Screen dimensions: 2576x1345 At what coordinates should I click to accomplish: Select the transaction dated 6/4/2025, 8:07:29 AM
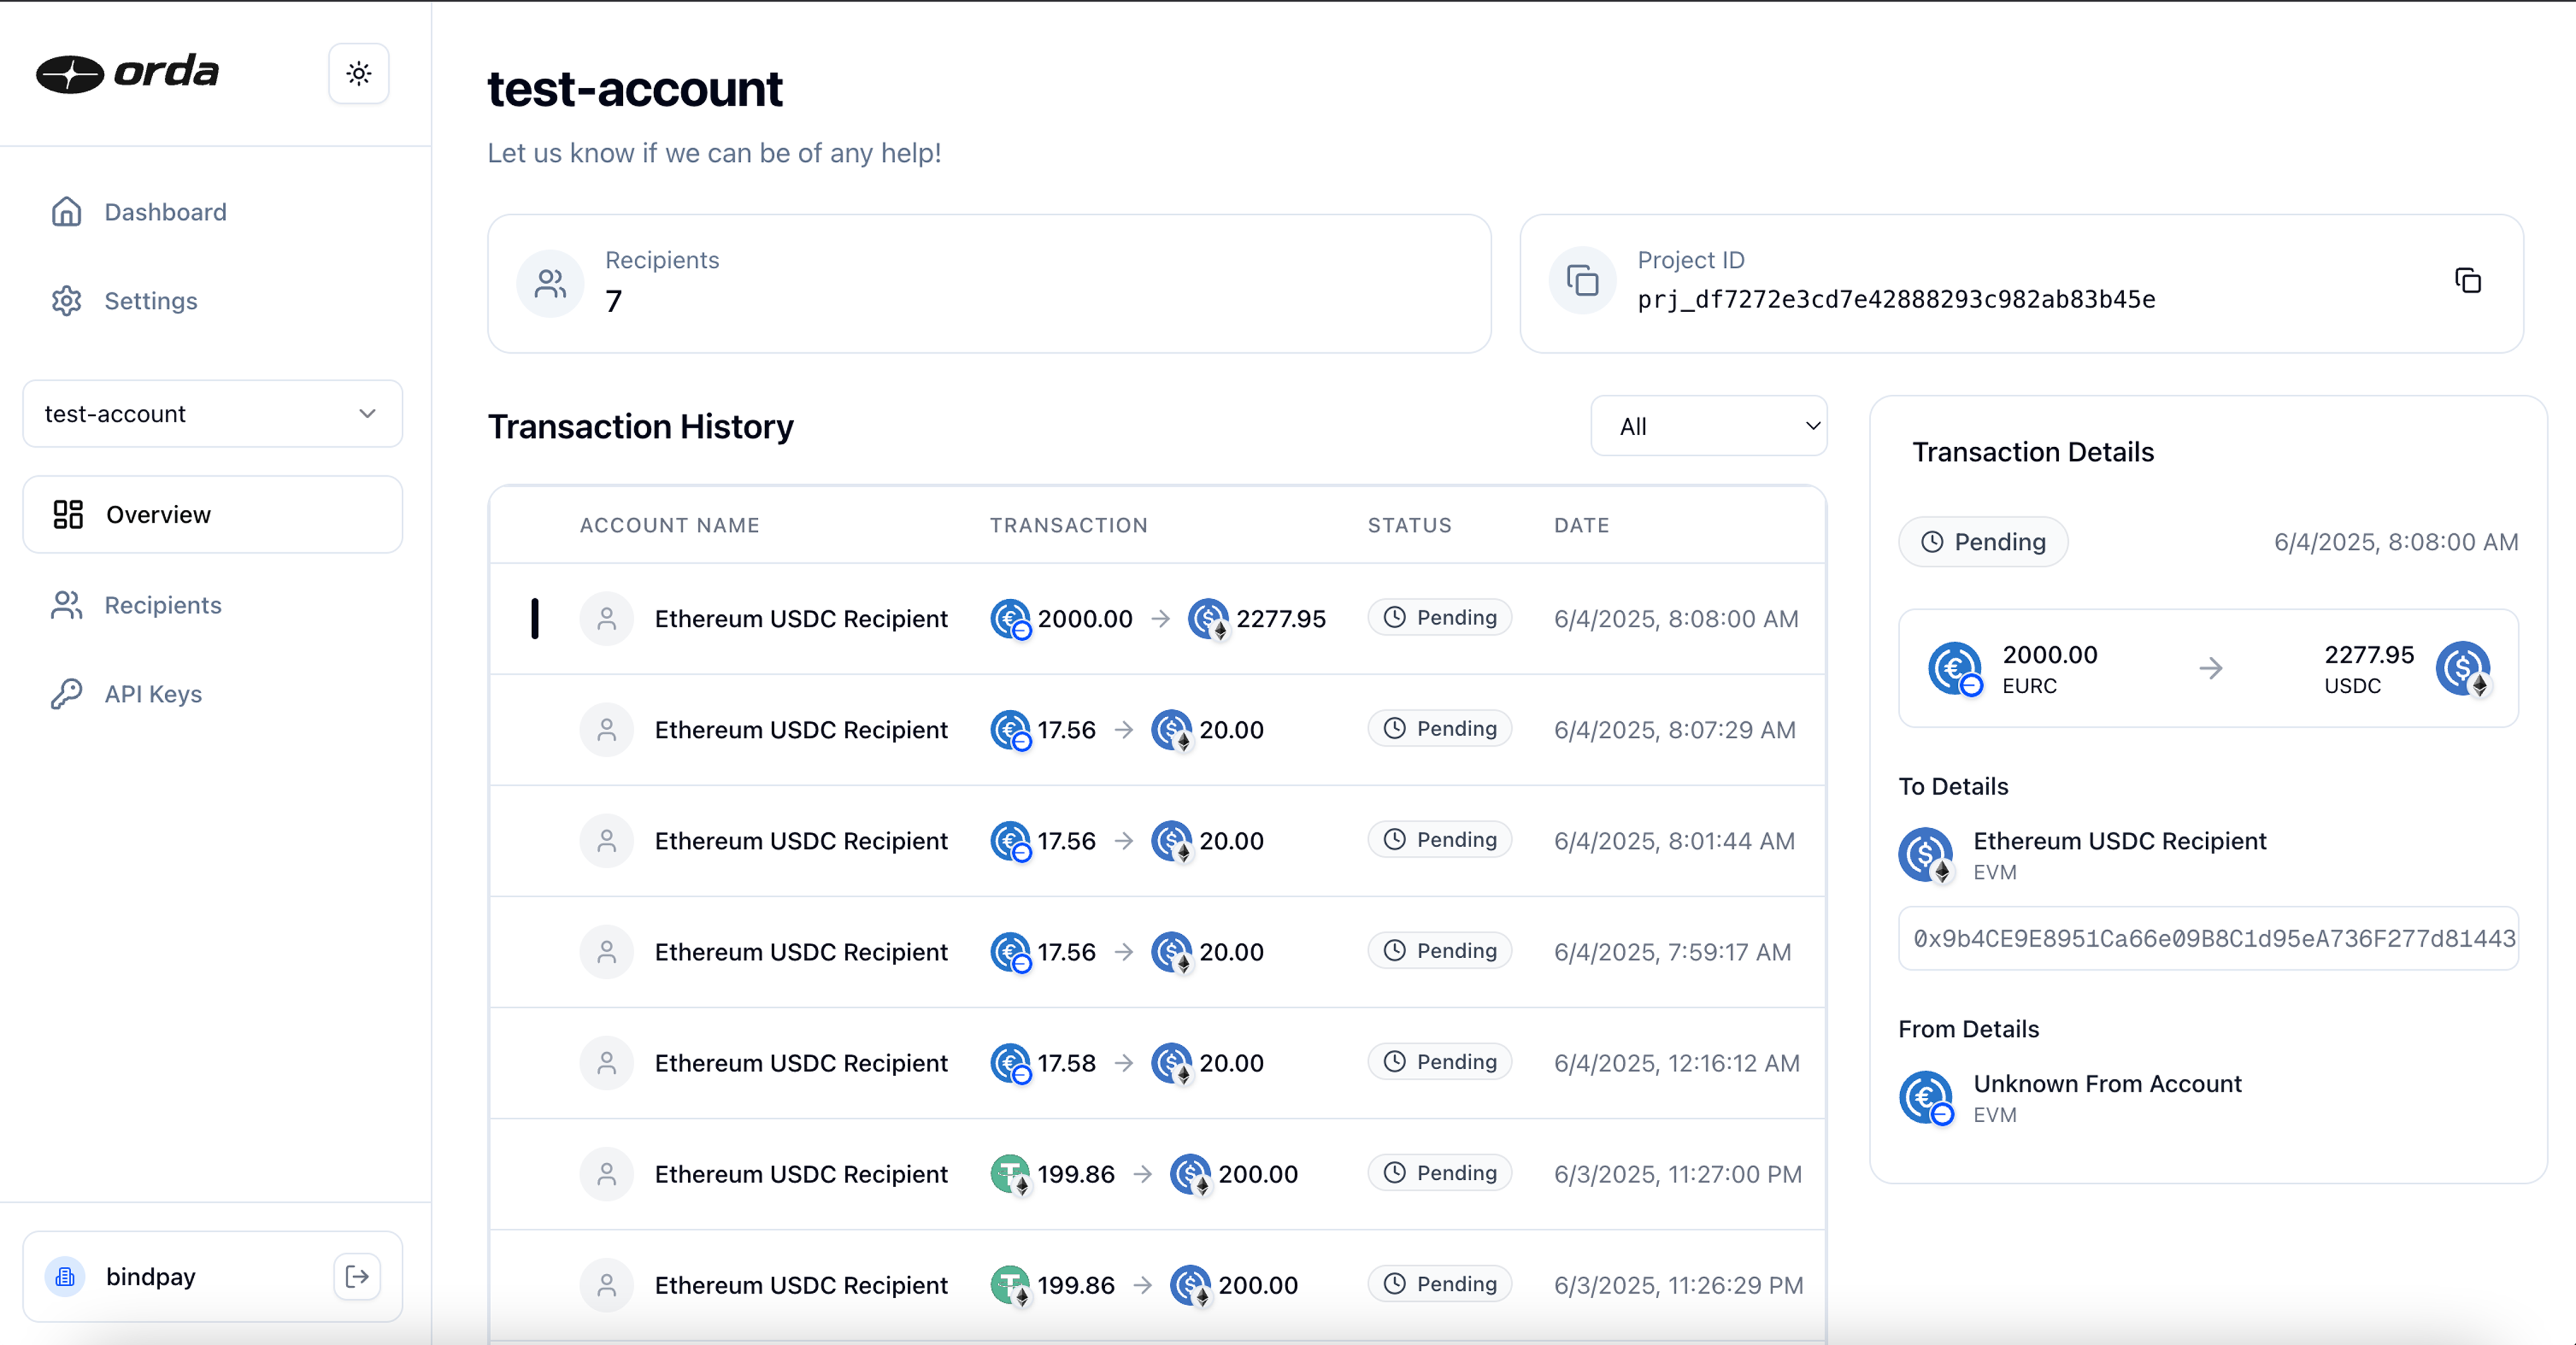pyautogui.click(x=1157, y=730)
